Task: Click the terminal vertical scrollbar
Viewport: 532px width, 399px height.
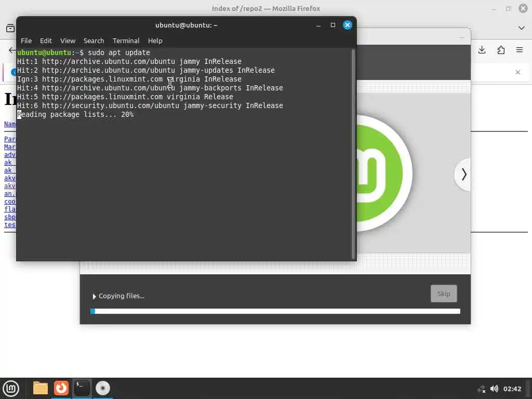Action: pos(353,154)
